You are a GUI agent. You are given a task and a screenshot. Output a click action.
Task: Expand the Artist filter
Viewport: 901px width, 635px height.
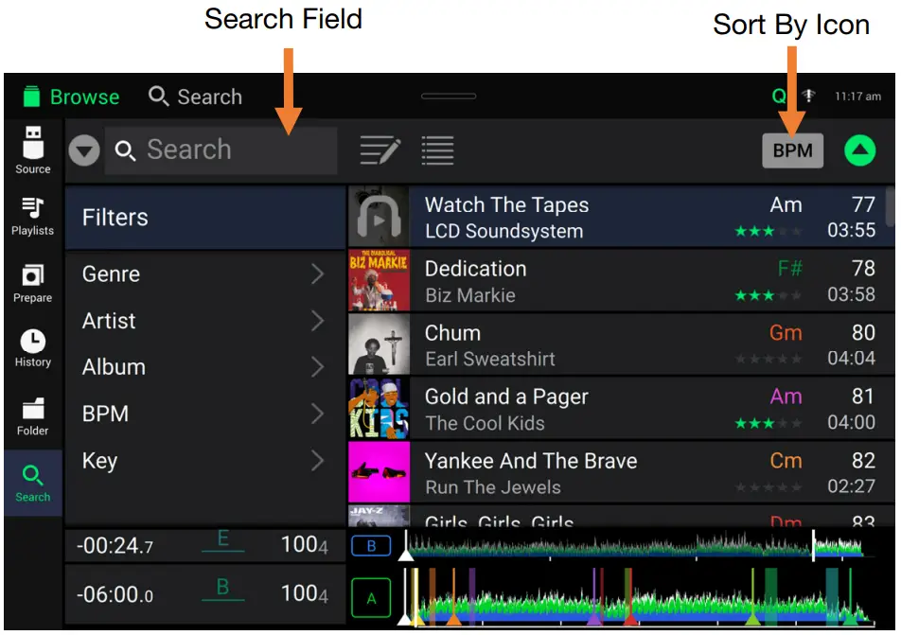[x=204, y=321]
